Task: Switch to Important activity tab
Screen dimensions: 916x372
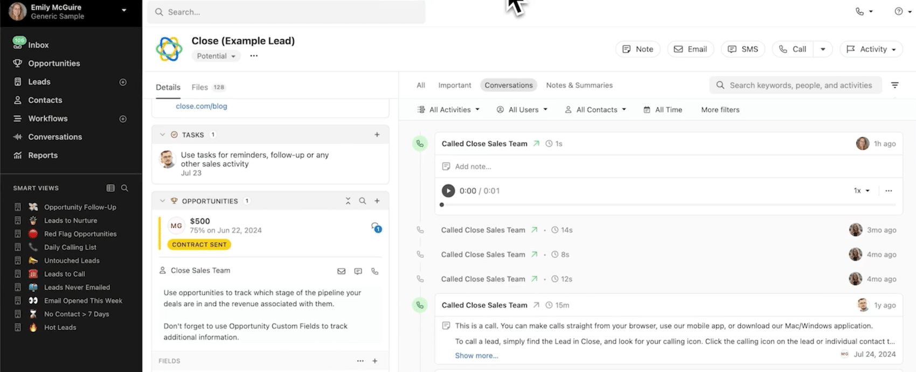Action: [455, 85]
